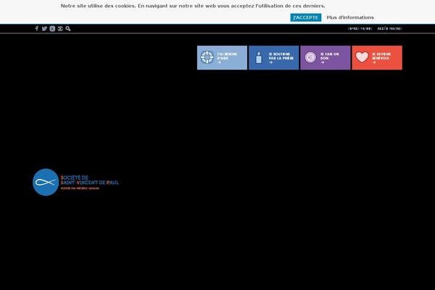Viewport: 435px width, 290px height.
Task: Open the YouTube channel icon
Action: [60, 28]
